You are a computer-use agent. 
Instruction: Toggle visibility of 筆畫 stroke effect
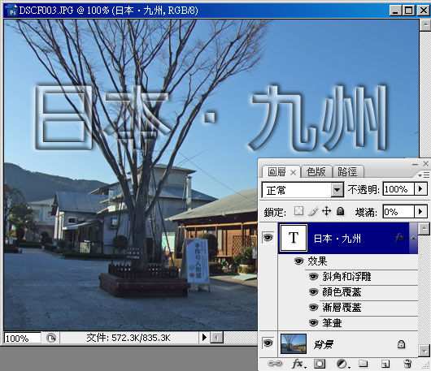click(313, 323)
